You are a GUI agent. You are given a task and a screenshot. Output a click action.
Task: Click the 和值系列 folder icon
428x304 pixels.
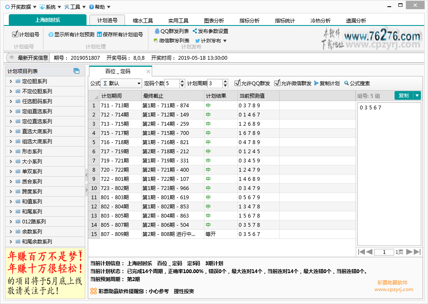click(x=18, y=202)
